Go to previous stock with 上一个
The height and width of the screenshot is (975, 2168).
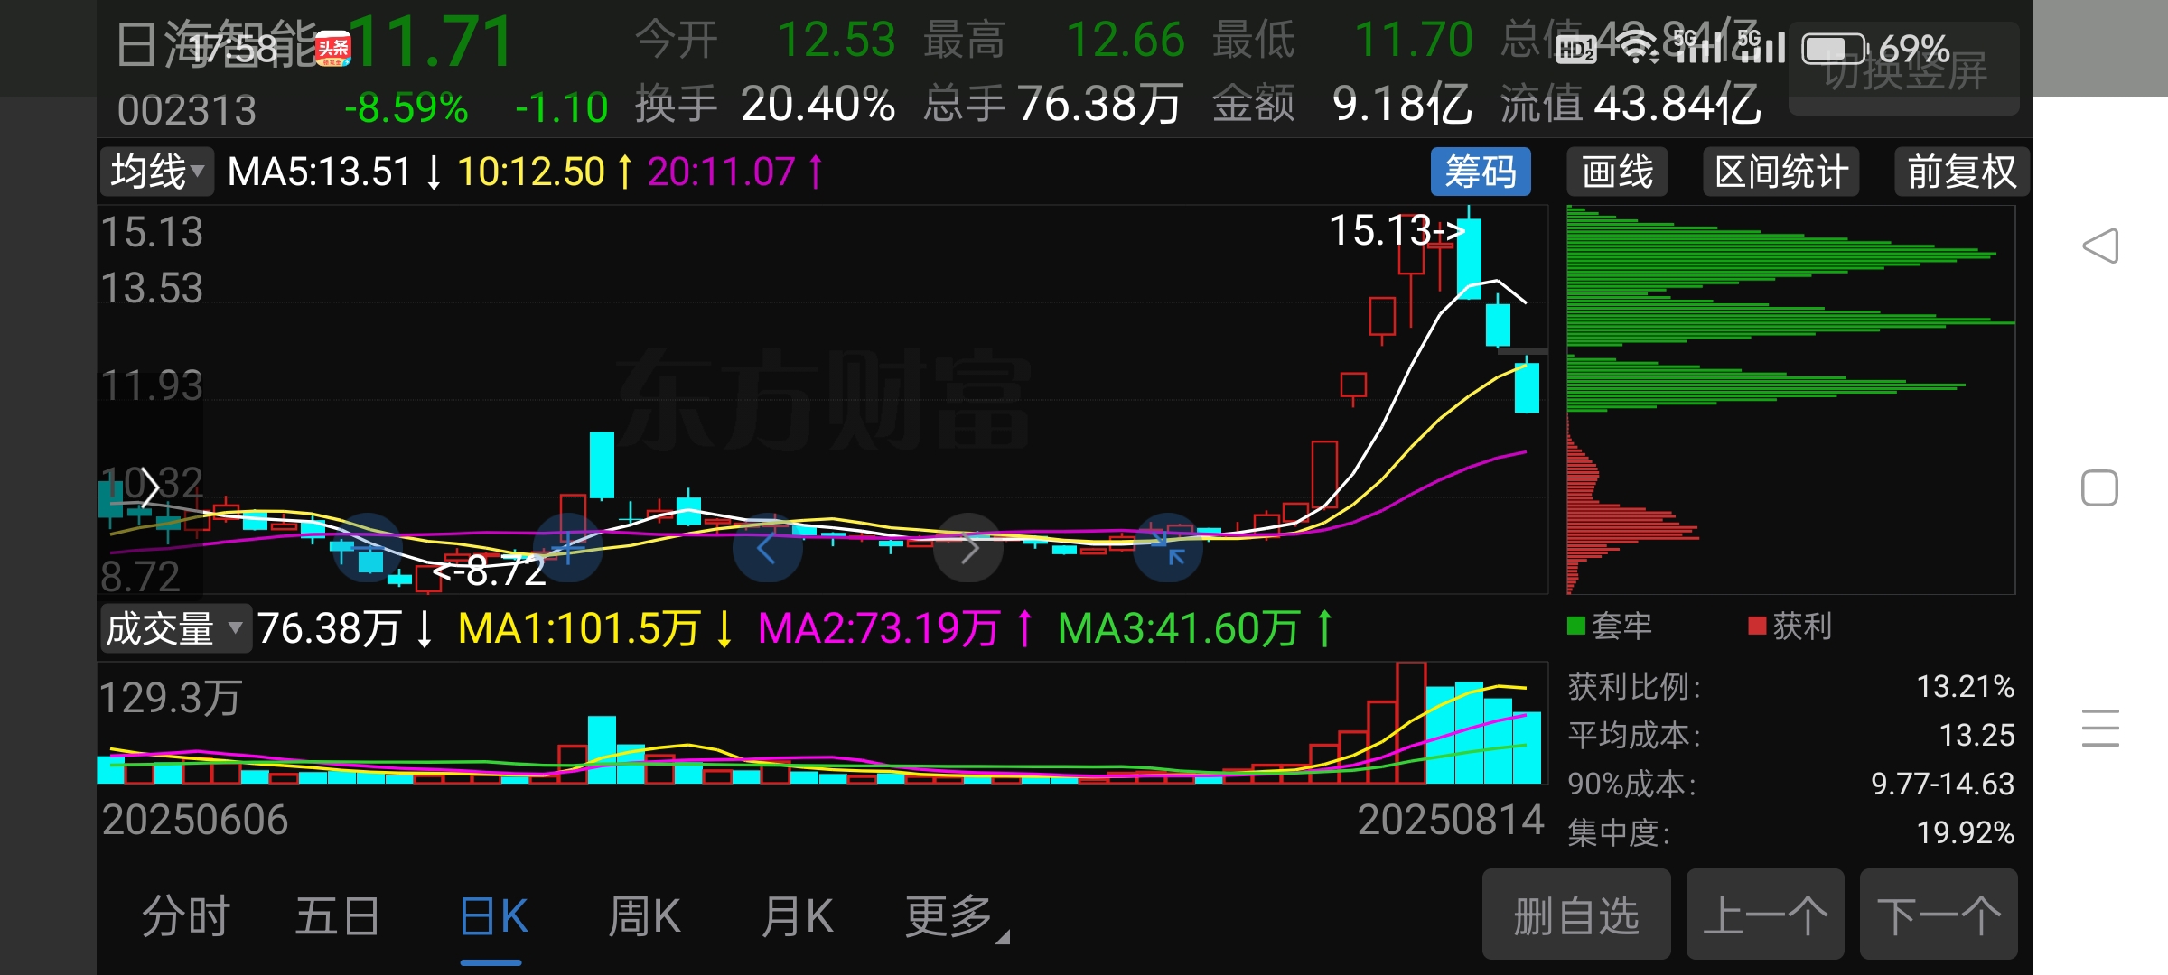tap(1765, 915)
